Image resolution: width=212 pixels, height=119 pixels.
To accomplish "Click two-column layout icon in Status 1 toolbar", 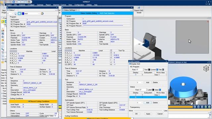I will point(19,14).
